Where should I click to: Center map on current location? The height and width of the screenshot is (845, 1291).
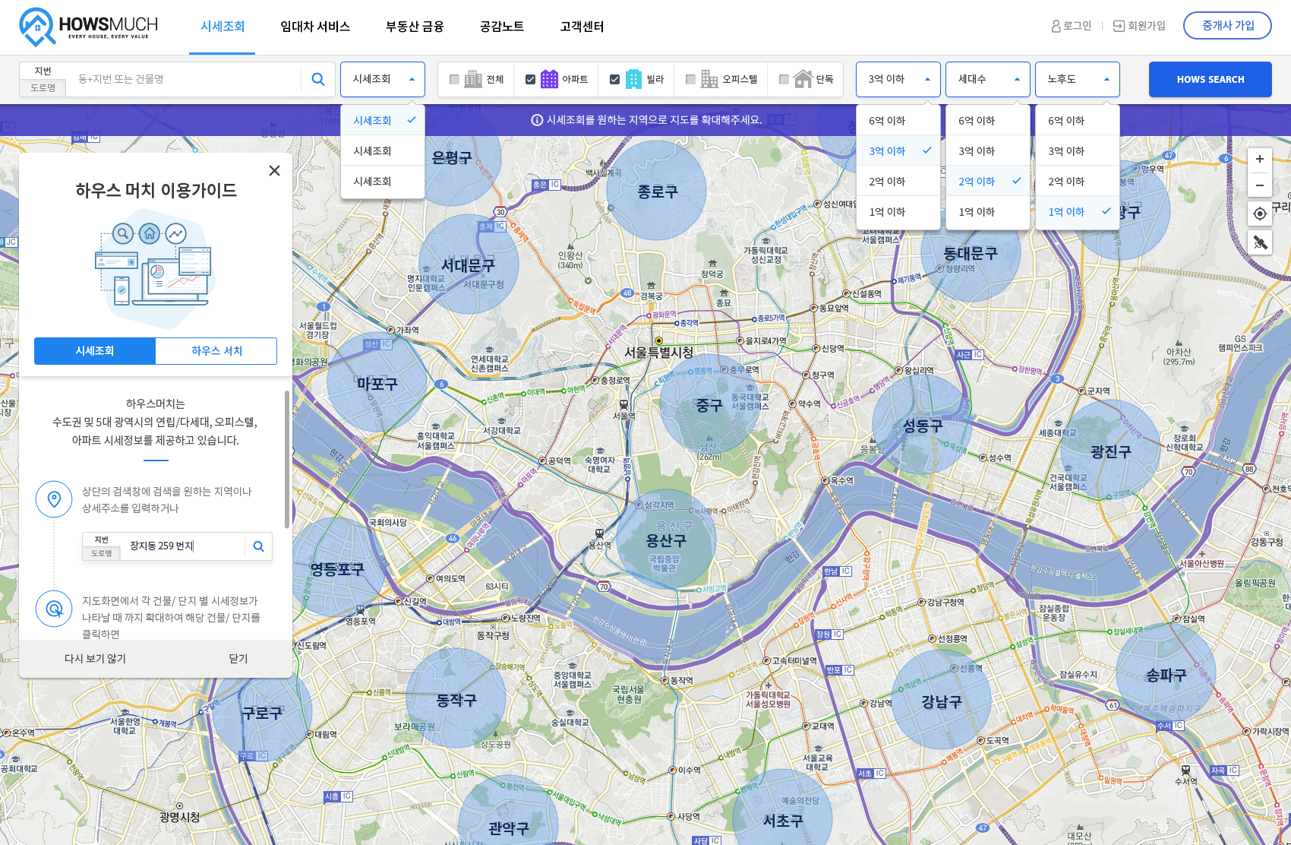[1260, 214]
